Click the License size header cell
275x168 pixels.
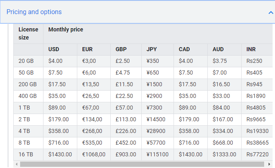pyautogui.click(x=29, y=34)
